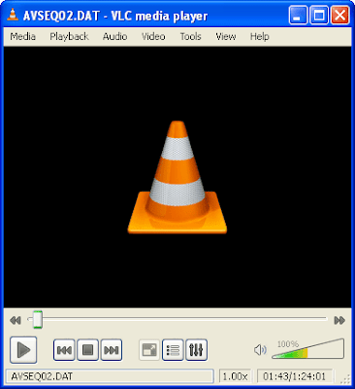Click the Play button
Screen dimensions: 355x389
tap(23, 350)
